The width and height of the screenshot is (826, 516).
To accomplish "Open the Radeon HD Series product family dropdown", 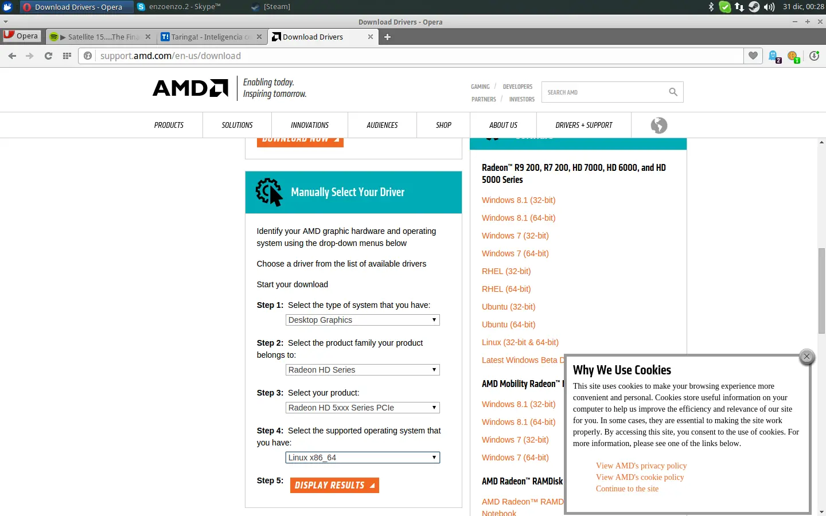I will tap(363, 370).
